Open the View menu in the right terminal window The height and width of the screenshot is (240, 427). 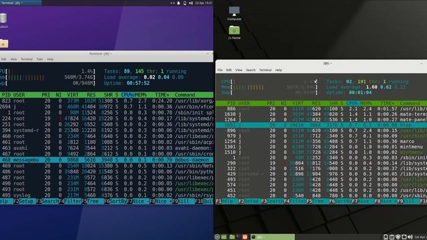point(239,70)
